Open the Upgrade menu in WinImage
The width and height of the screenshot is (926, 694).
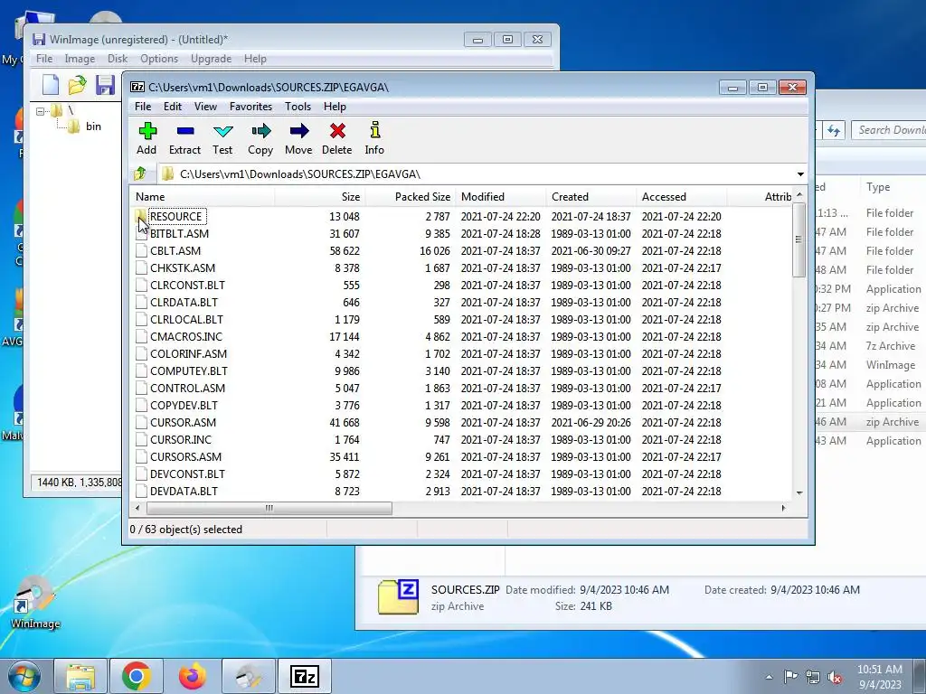coord(211,59)
